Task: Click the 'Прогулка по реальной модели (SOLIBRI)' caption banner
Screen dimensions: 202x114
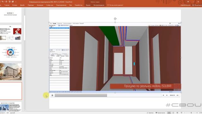Action: [x=146, y=86]
